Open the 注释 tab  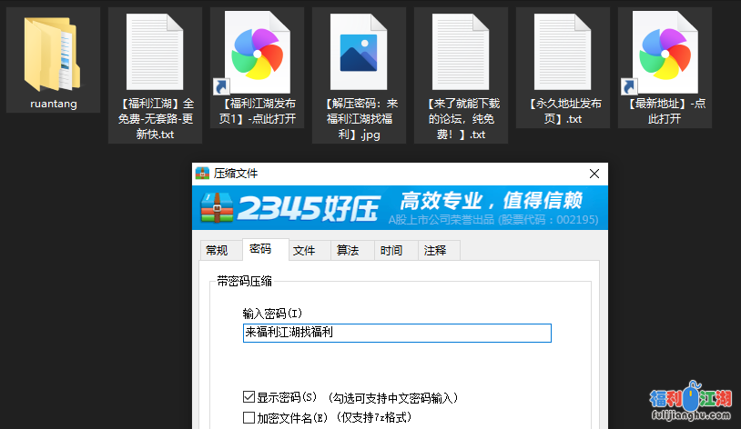[435, 251]
